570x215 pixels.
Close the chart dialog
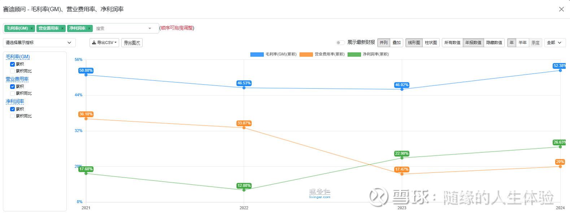tap(561, 9)
